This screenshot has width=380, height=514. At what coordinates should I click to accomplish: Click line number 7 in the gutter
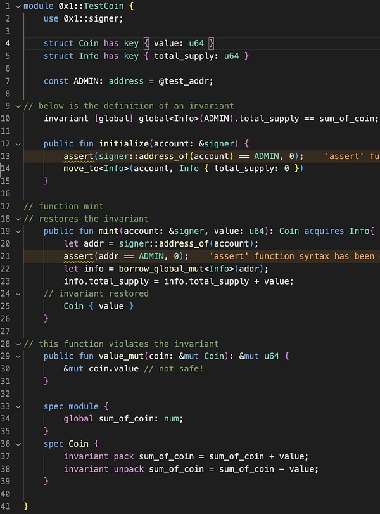click(8, 81)
